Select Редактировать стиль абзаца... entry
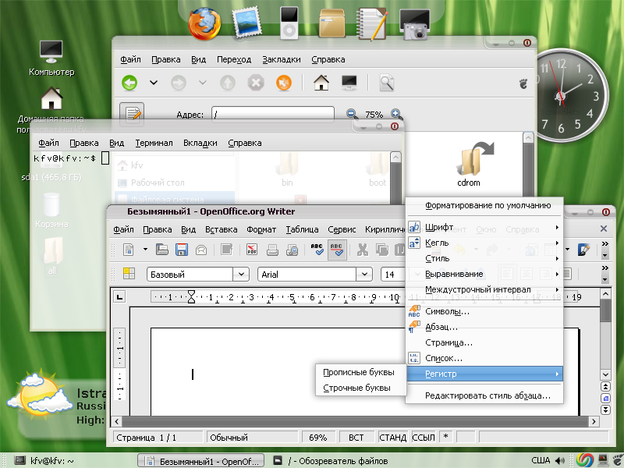The height and width of the screenshot is (468, 624). click(484, 395)
